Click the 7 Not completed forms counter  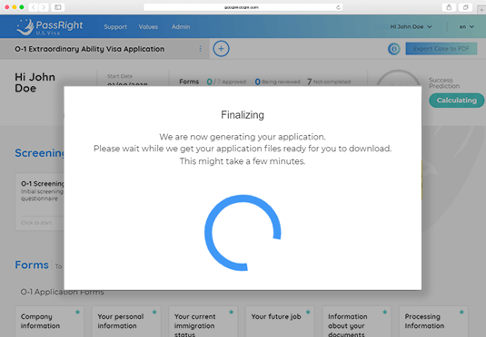pyautogui.click(x=329, y=82)
